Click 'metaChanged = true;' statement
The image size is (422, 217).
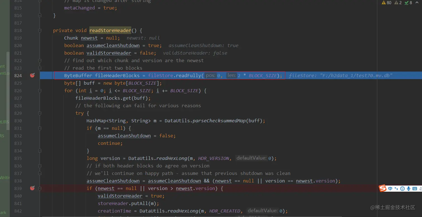(x=91, y=8)
